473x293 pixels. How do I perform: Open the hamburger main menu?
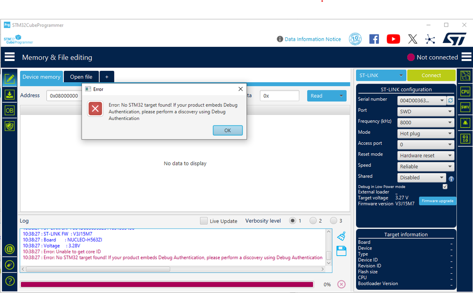[9, 57]
